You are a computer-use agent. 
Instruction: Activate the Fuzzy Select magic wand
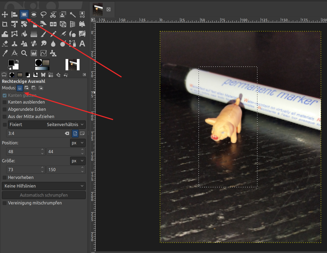[x=73, y=14]
